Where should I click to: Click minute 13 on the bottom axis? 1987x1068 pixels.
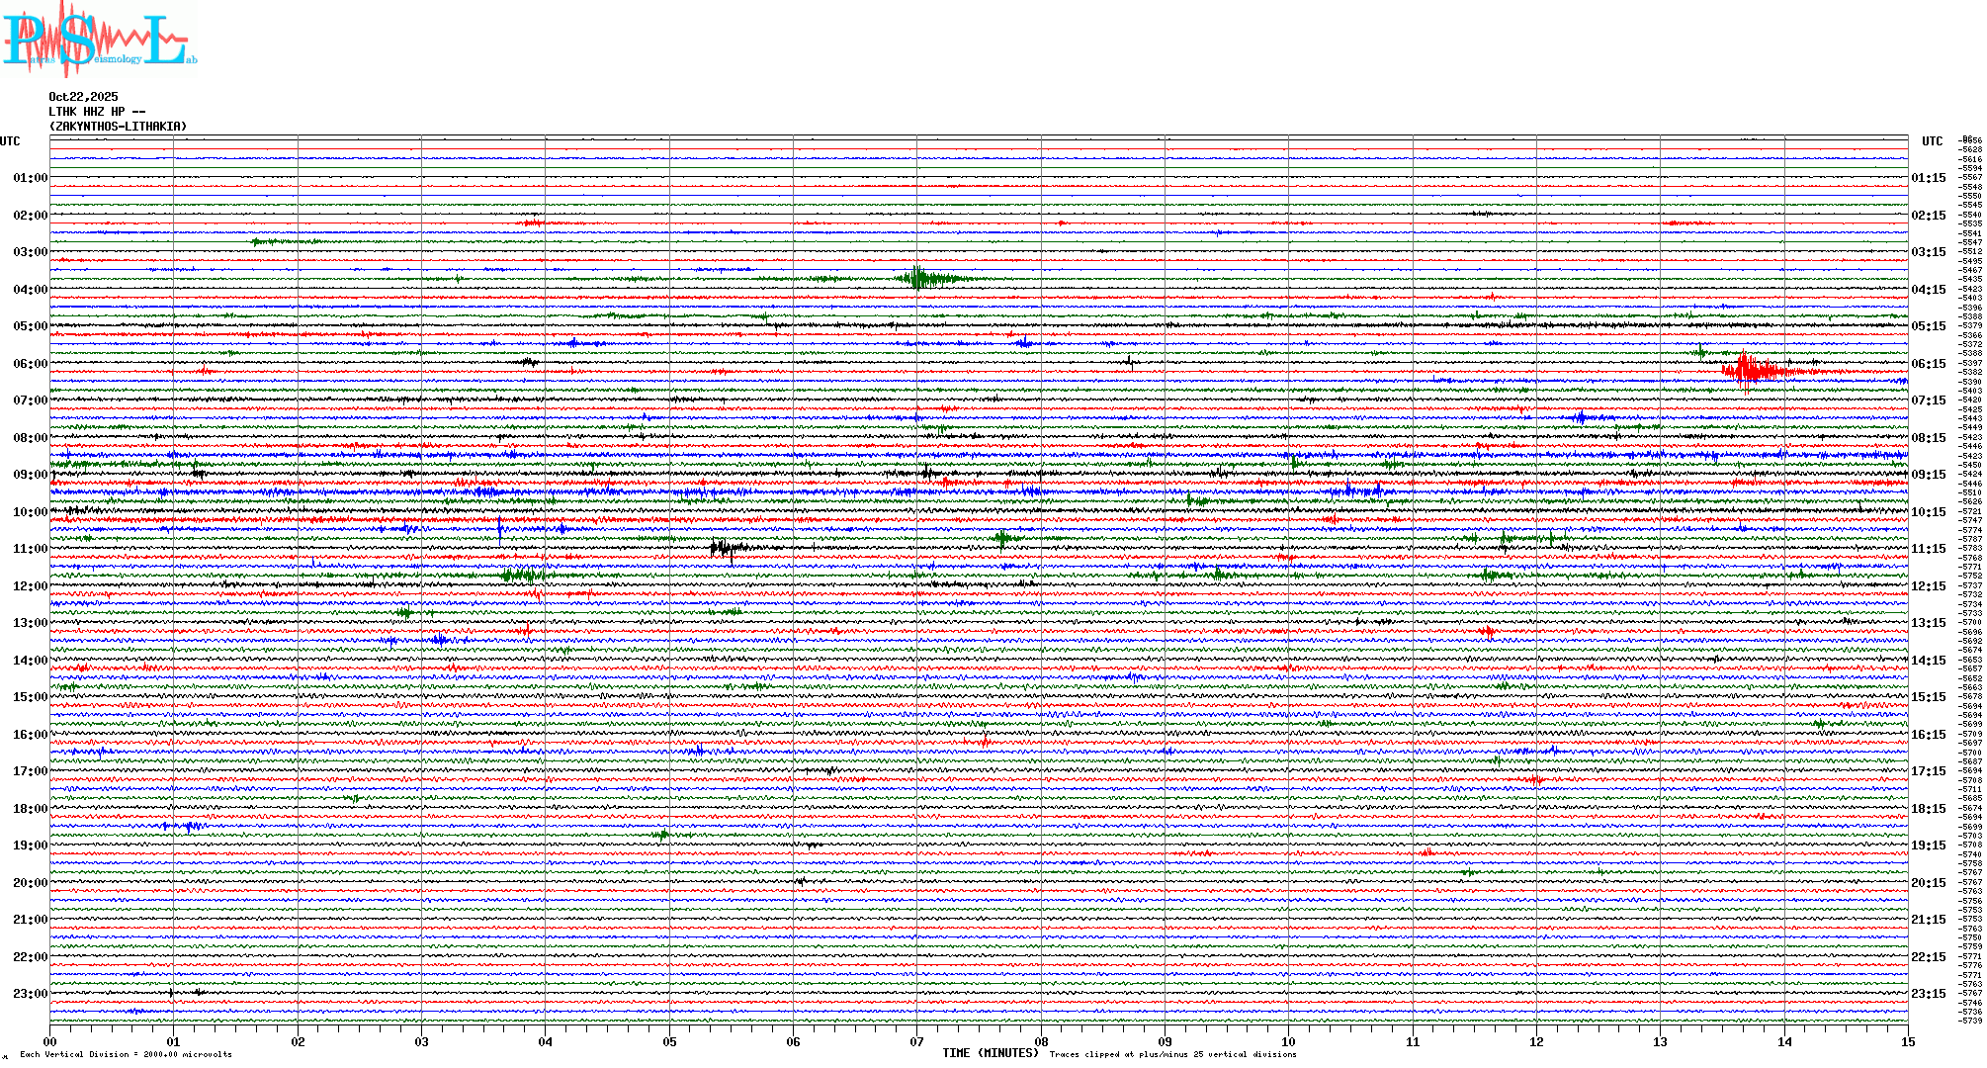tap(1660, 1041)
